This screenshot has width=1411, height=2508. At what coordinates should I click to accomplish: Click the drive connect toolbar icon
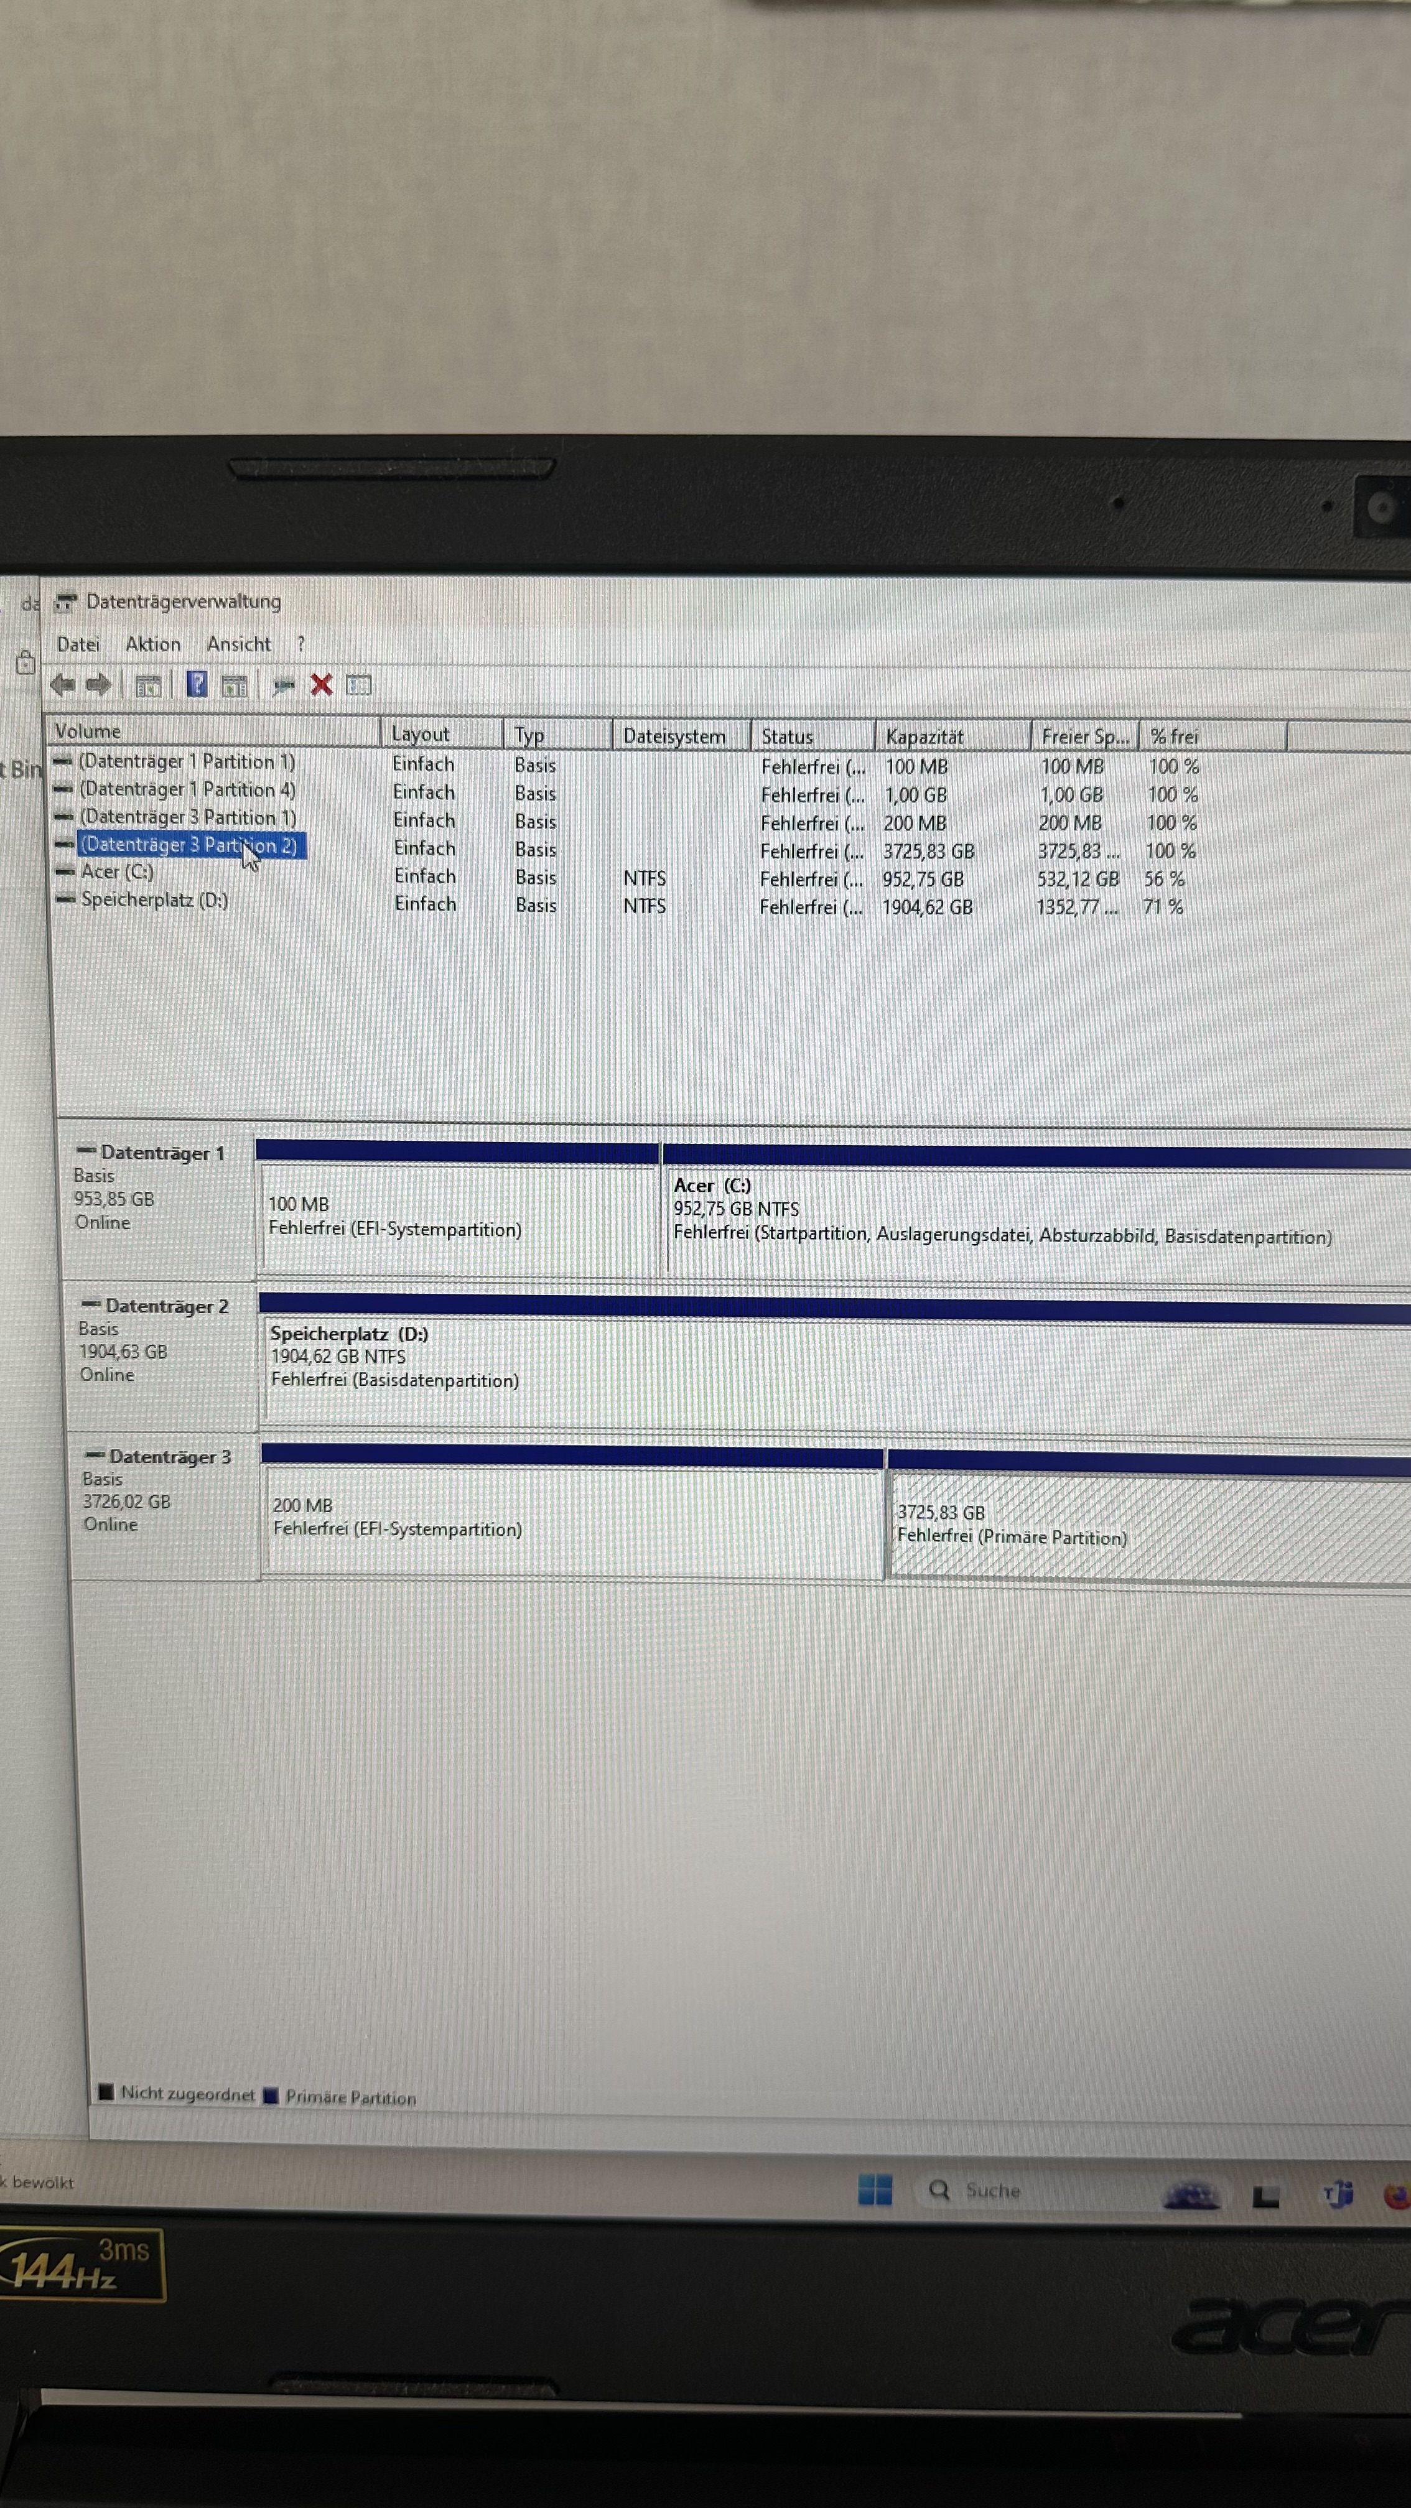click(283, 686)
